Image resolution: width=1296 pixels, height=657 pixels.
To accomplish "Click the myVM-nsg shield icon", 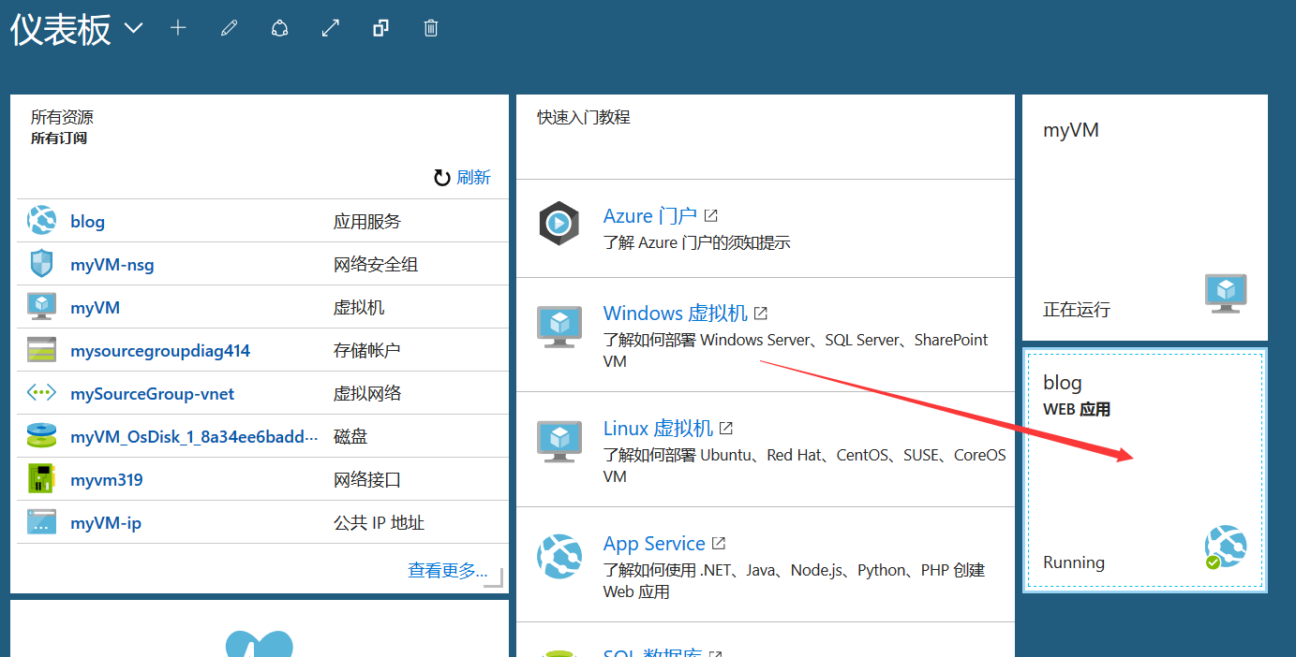I will (x=41, y=264).
